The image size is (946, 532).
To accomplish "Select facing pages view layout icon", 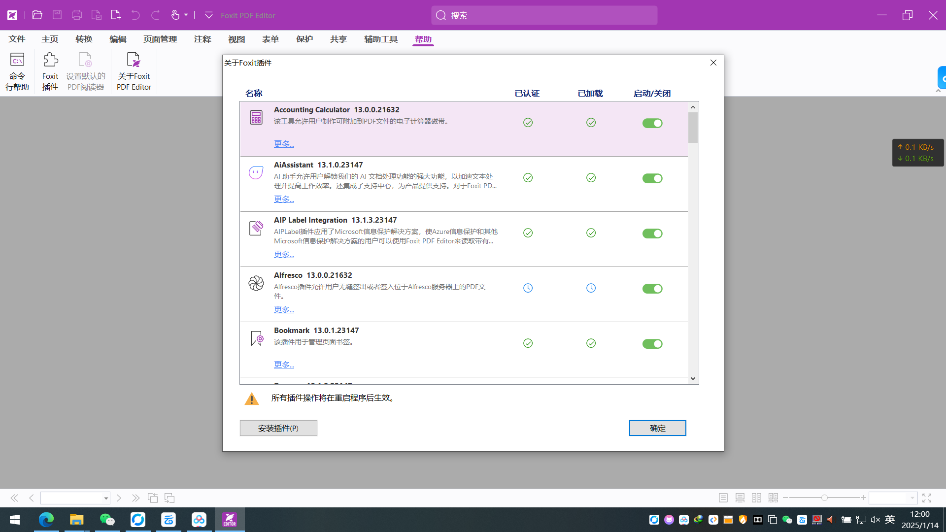I will coord(757,498).
